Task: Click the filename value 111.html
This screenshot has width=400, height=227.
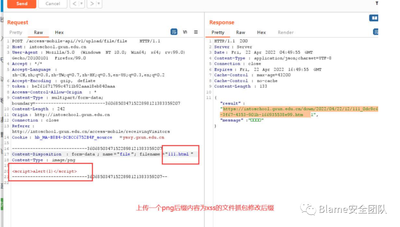Action: click(178, 154)
